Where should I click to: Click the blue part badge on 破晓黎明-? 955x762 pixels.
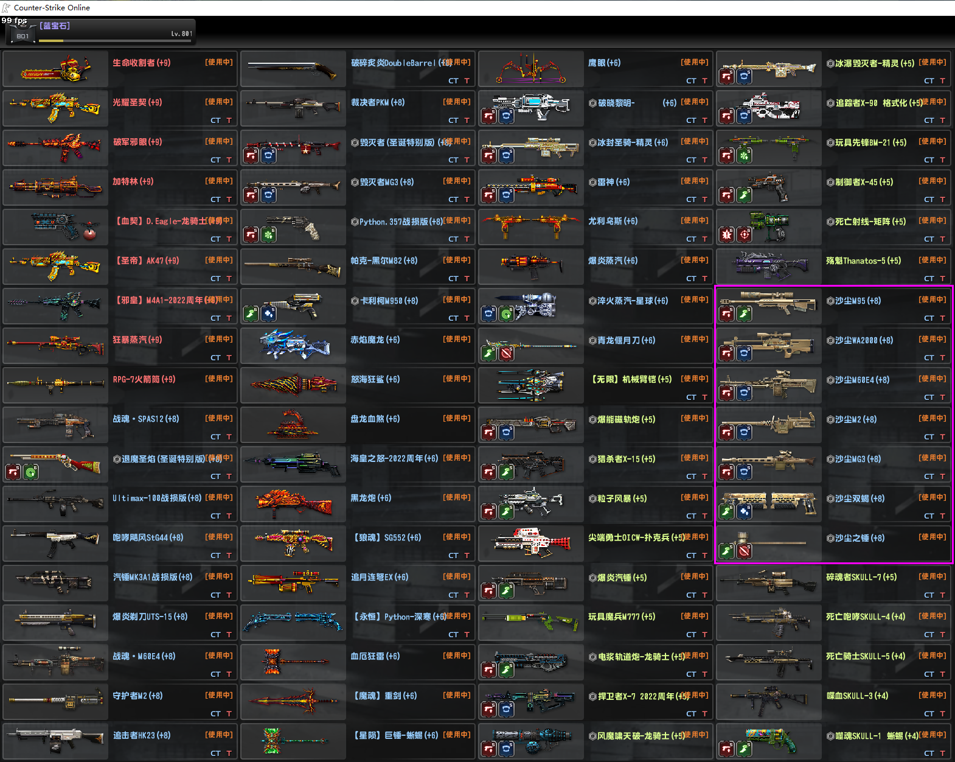(506, 116)
